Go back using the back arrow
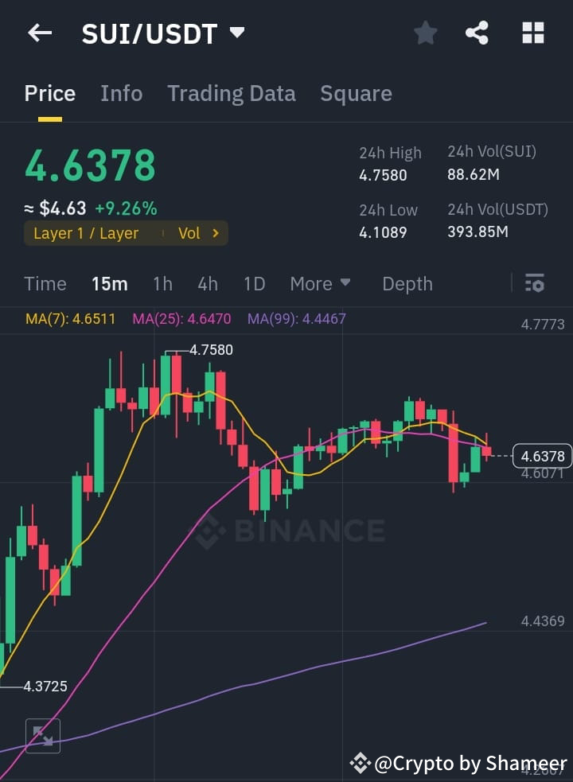Screen dimensions: 573x782 pos(40,33)
